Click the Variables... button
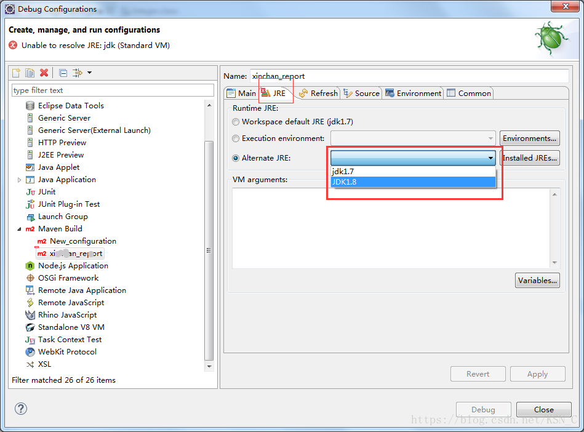The image size is (584, 432). tap(537, 281)
